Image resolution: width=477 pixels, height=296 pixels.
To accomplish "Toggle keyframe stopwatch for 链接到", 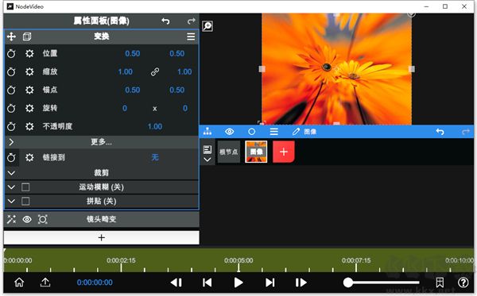I will tap(11, 158).
